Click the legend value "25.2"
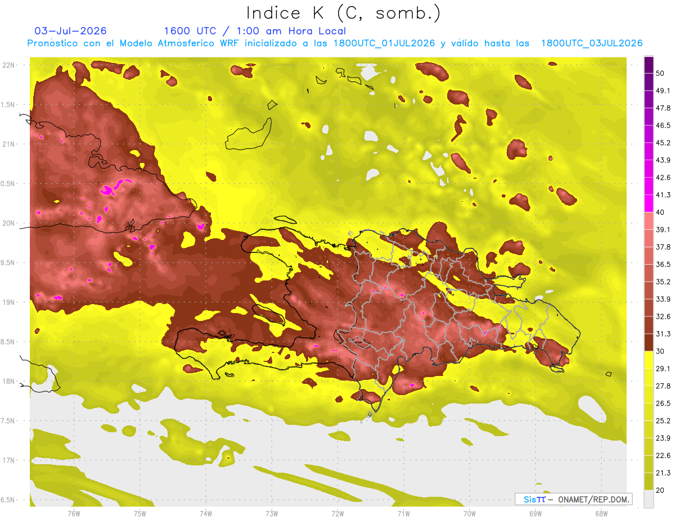Viewport: 675px width, 521px height. coord(663,420)
